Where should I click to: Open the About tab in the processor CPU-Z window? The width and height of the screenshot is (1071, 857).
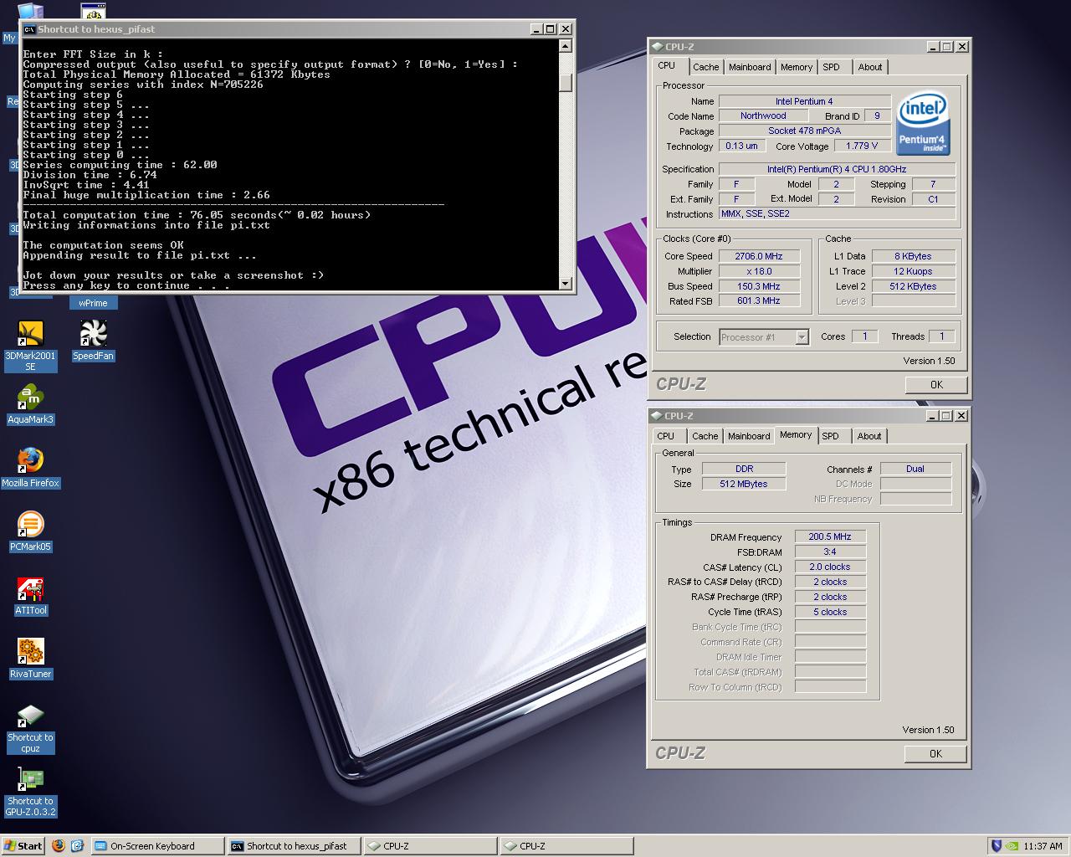[x=870, y=67]
